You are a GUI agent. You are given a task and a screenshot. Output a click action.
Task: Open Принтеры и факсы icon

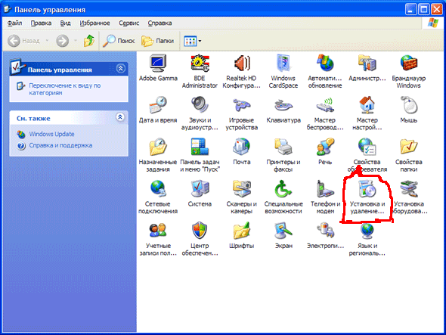point(283,147)
